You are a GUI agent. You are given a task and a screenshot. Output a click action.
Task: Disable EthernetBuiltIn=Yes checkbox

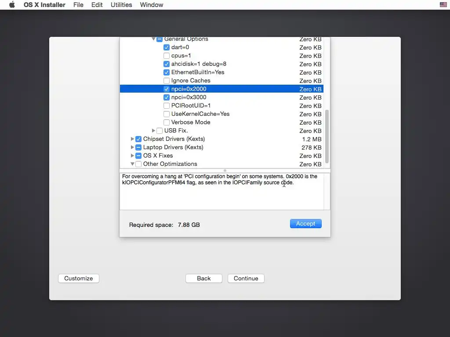tap(167, 72)
